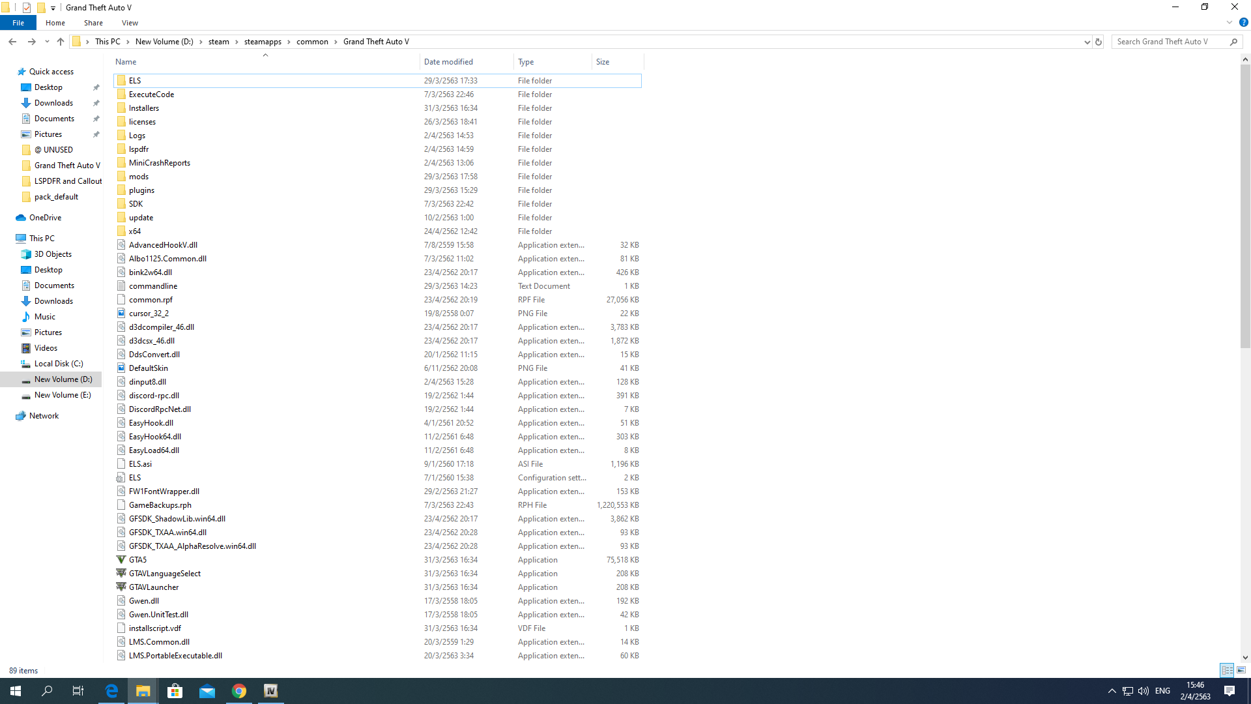The image size is (1251, 704).
Task: Click the vertical scrollbar down arrow
Action: click(x=1245, y=658)
